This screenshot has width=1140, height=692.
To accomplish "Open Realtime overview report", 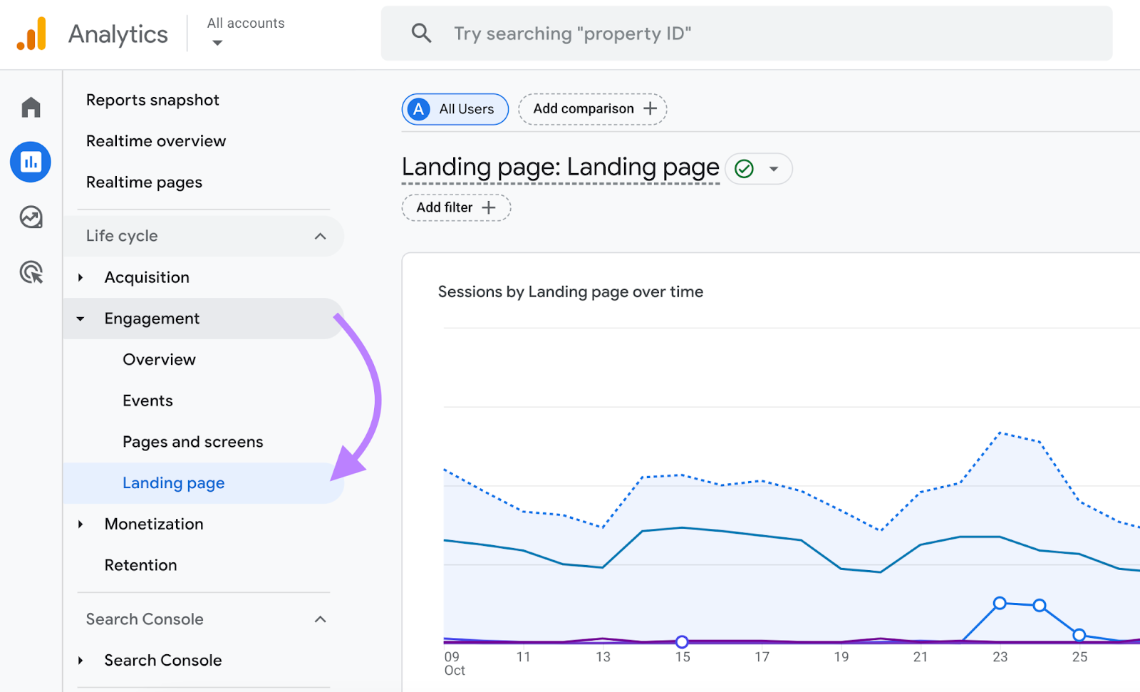I will click(x=156, y=141).
